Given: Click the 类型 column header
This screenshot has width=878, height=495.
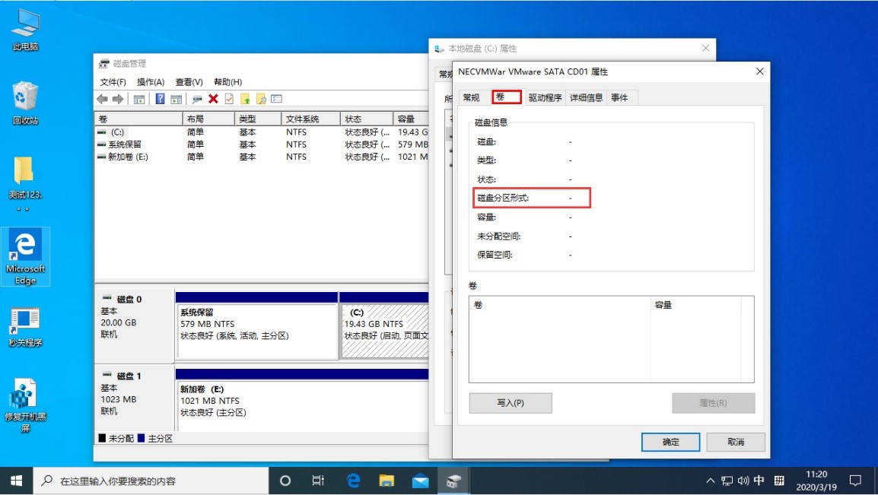Looking at the screenshot, I should click(x=258, y=119).
